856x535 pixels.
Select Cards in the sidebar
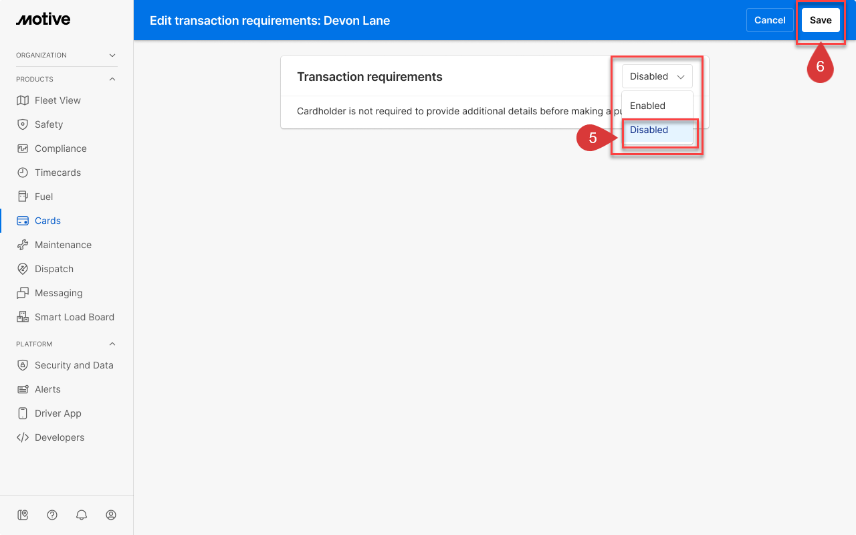click(47, 221)
